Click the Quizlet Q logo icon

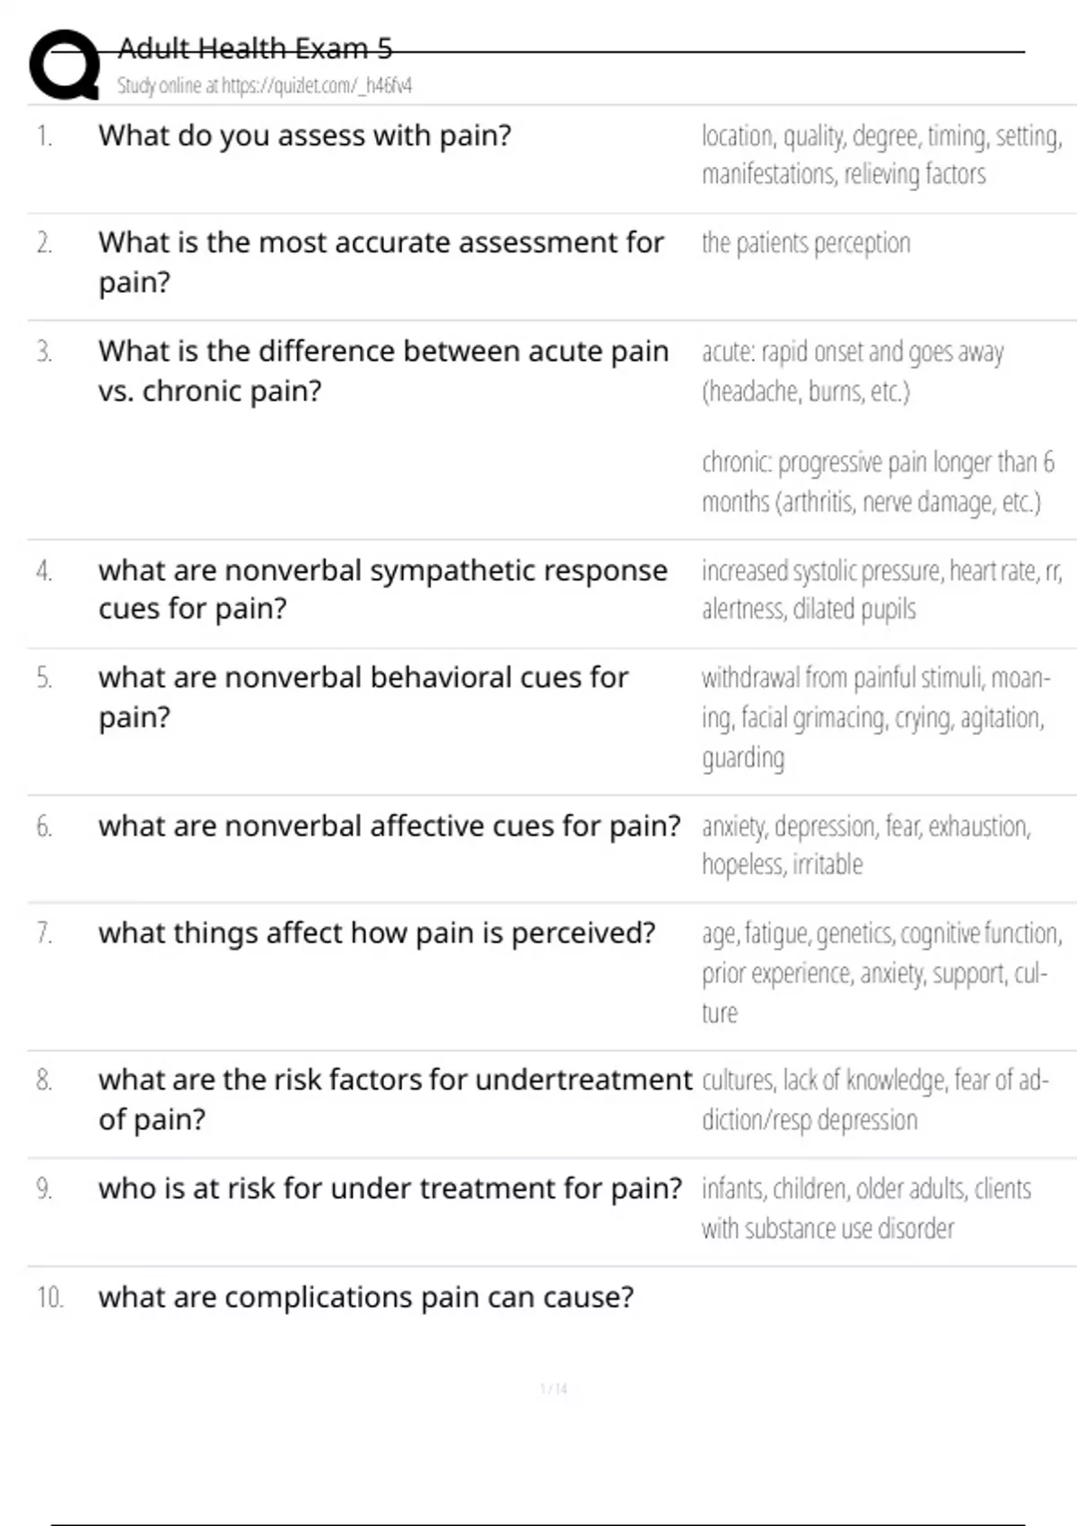pos(65,64)
